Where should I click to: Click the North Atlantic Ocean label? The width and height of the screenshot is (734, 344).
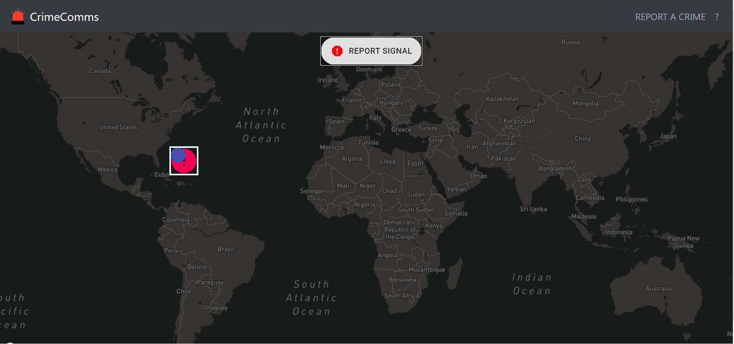(x=261, y=125)
